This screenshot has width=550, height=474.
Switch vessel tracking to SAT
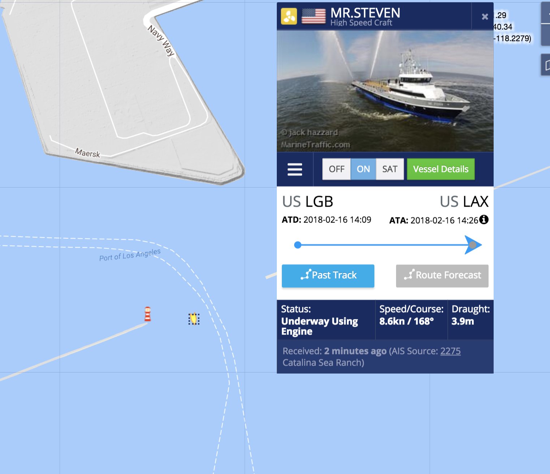click(390, 169)
